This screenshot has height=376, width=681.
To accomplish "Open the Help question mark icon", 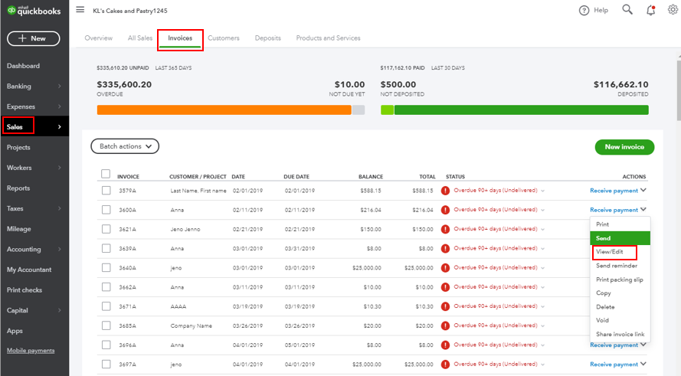I will click(584, 11).
